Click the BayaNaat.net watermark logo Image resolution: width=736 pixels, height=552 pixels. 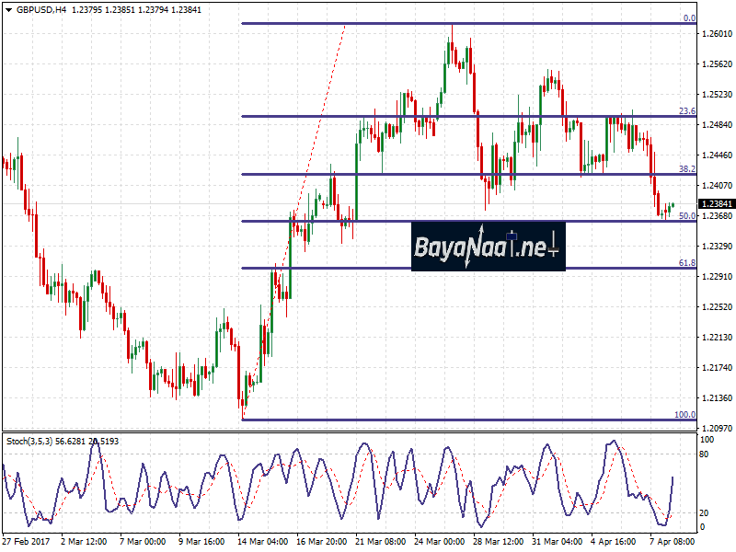click(488, 247)
